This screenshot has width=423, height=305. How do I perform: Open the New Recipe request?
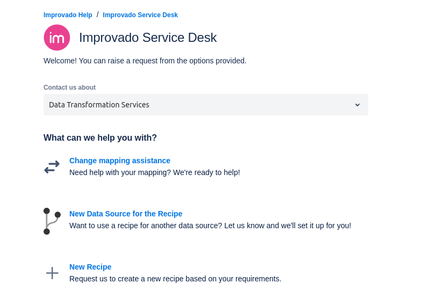point(90,267)
